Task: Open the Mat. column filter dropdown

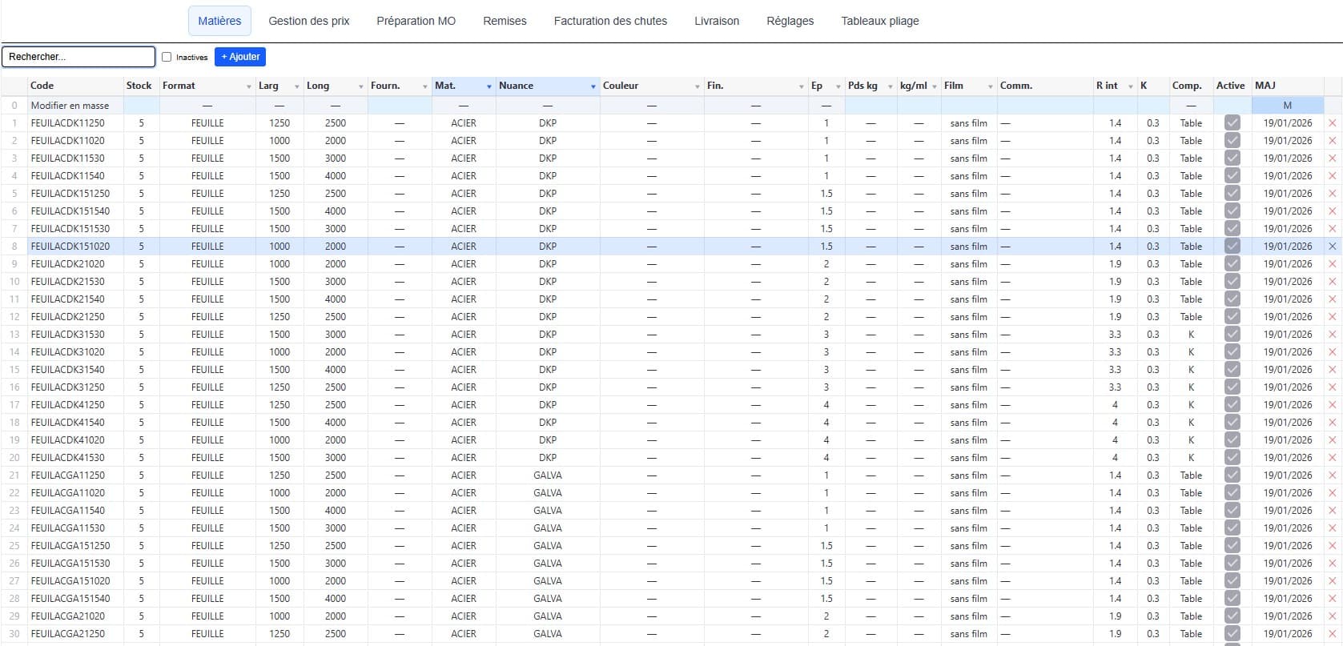Action: 489,86
